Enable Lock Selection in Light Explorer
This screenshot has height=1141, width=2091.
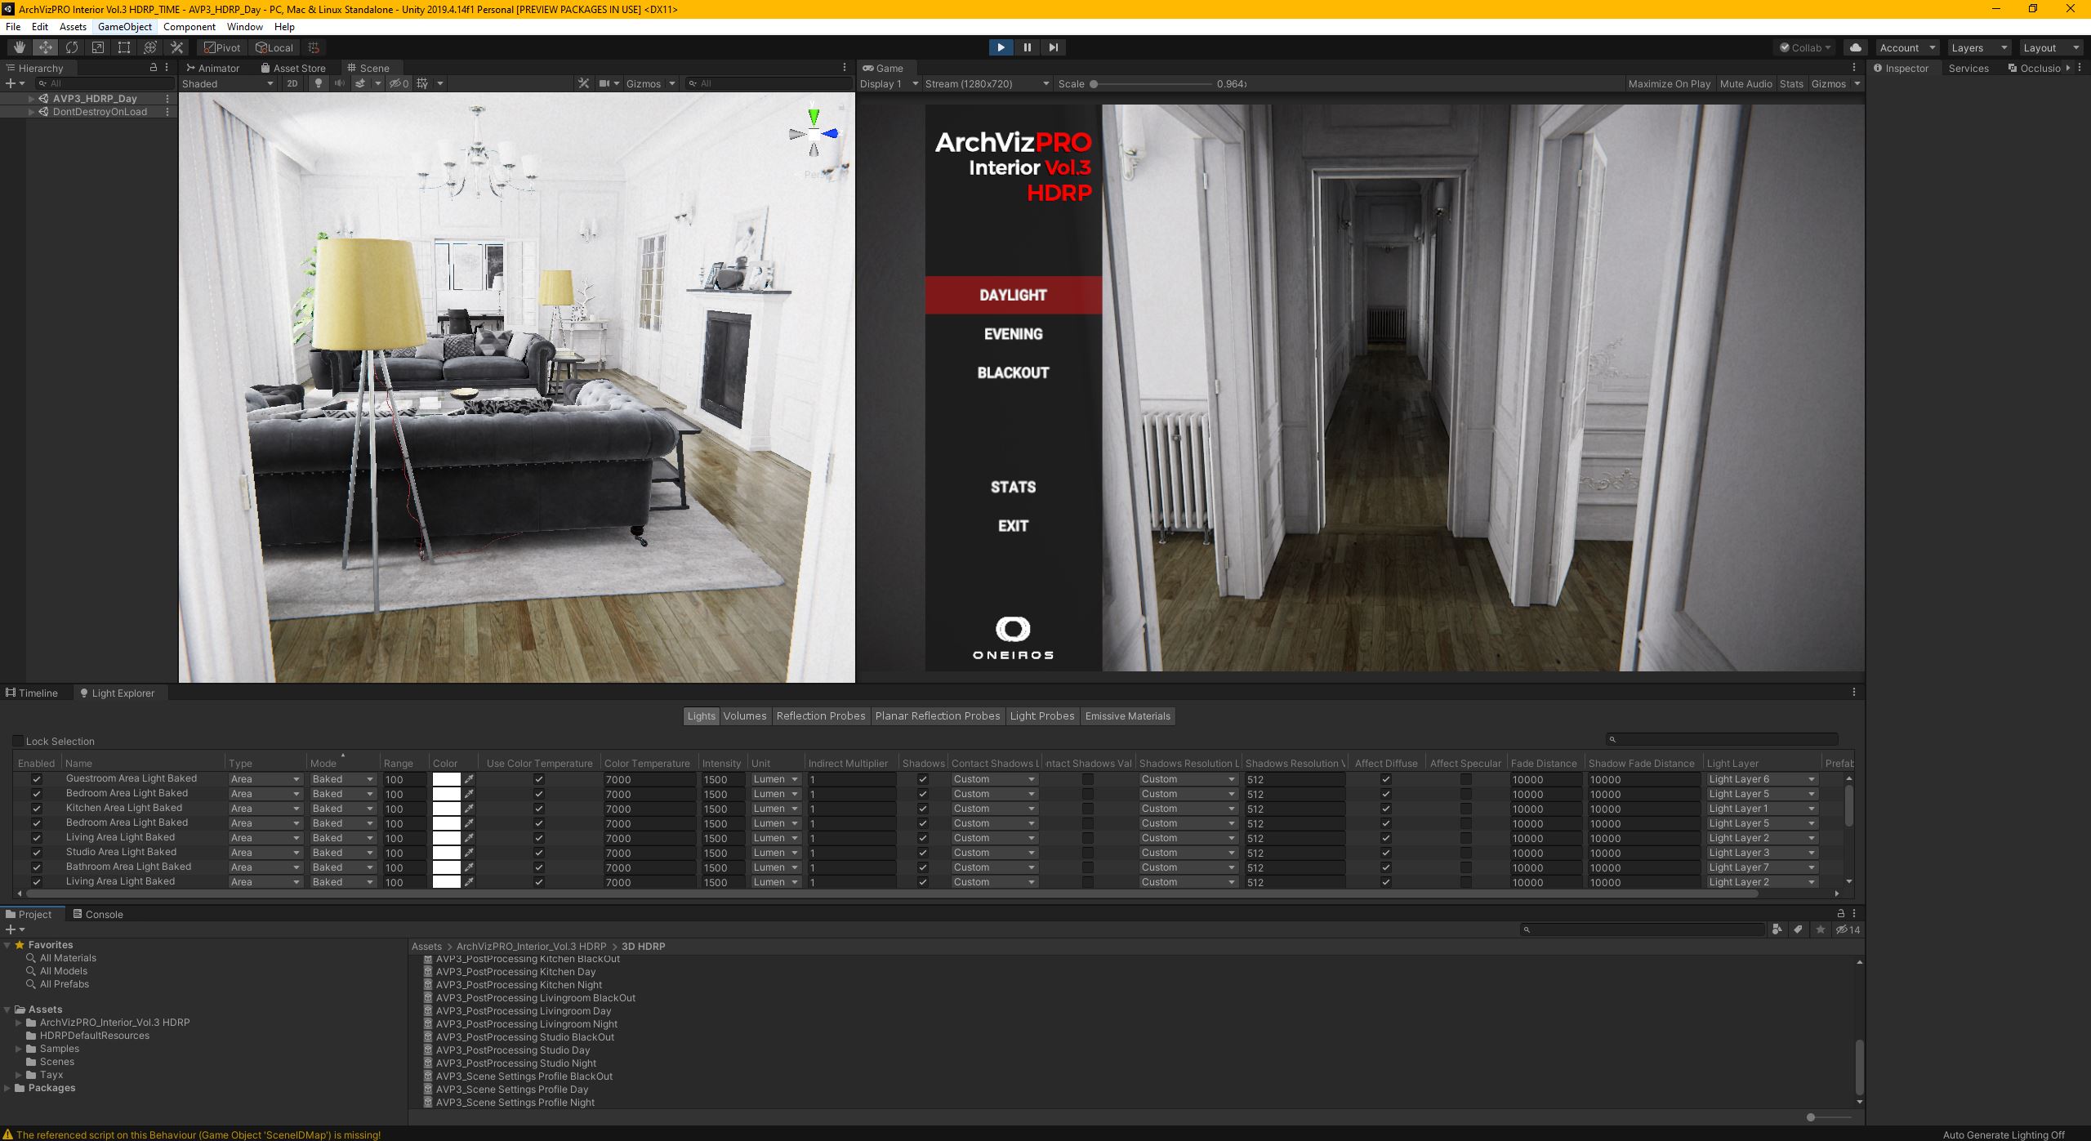[17, 740]
